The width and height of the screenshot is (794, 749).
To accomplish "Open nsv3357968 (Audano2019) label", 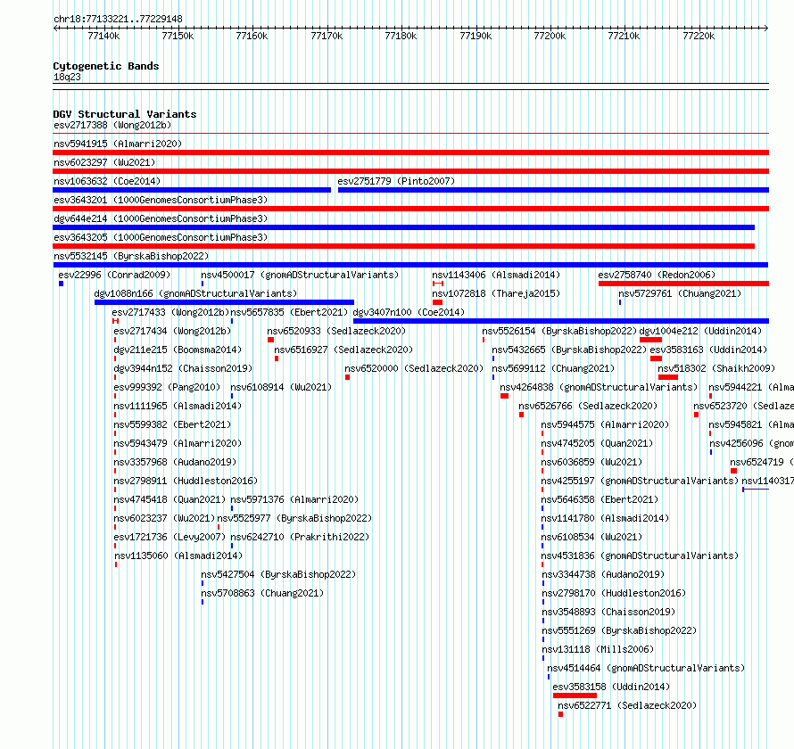I will tap(175, 462).
